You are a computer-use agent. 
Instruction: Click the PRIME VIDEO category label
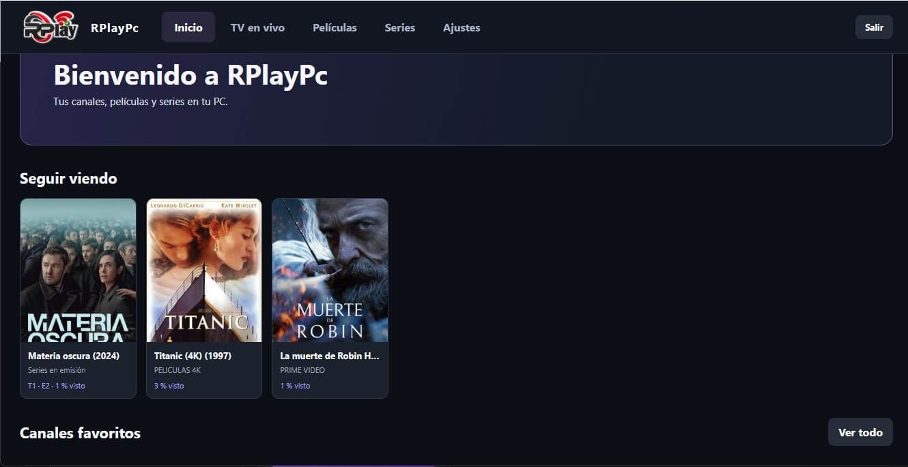click(302, 370)
